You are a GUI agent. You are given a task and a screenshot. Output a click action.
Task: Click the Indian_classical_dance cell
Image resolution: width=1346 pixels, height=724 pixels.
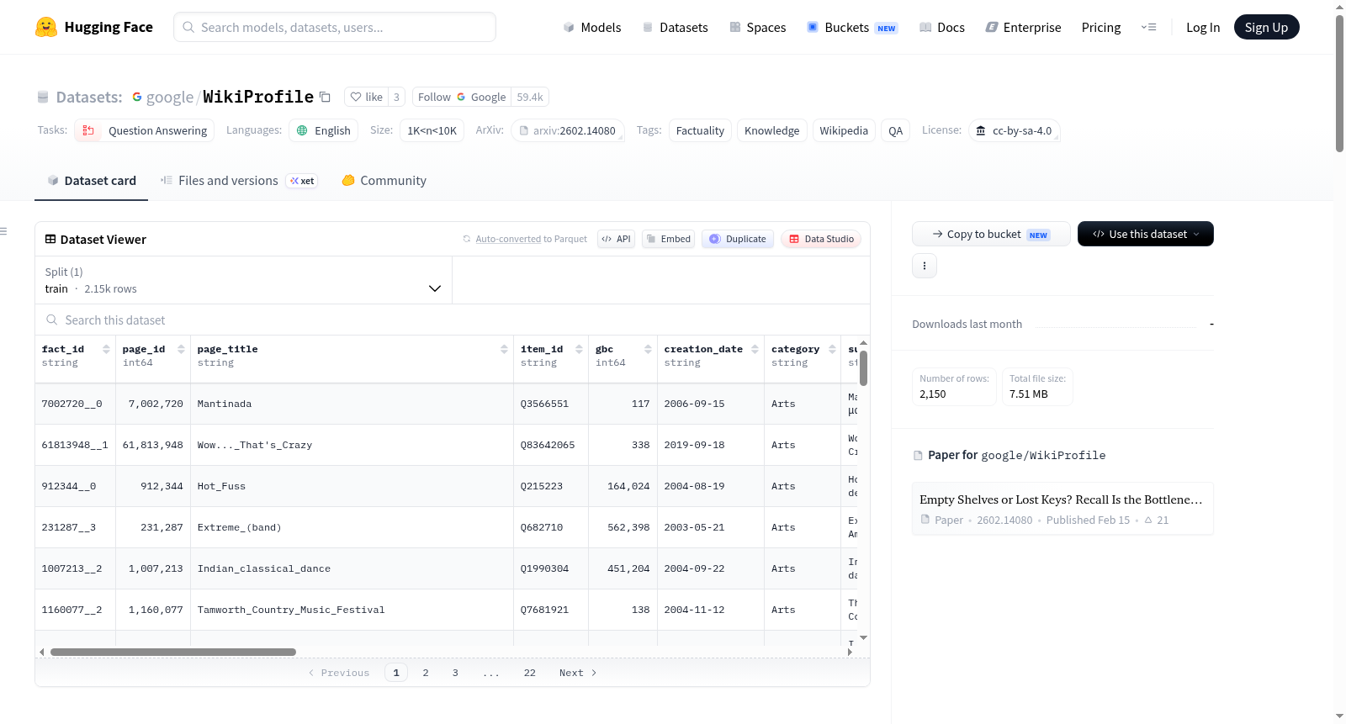(x=352, y=568)
